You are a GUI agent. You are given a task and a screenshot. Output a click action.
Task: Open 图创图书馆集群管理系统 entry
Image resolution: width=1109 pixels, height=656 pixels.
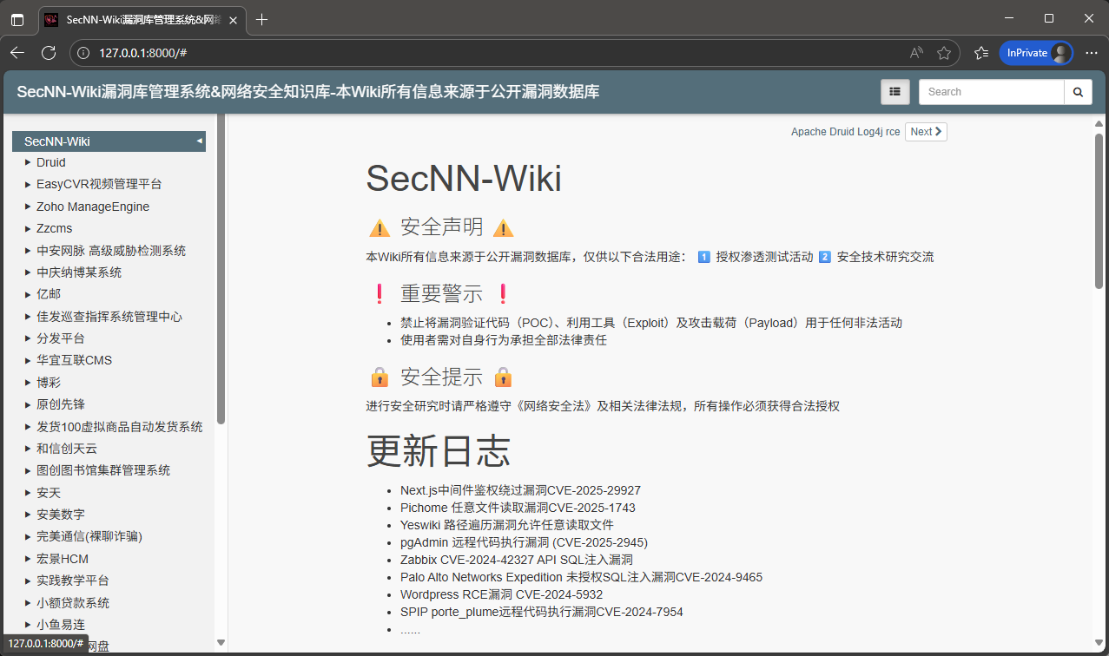tap(103, 470)
